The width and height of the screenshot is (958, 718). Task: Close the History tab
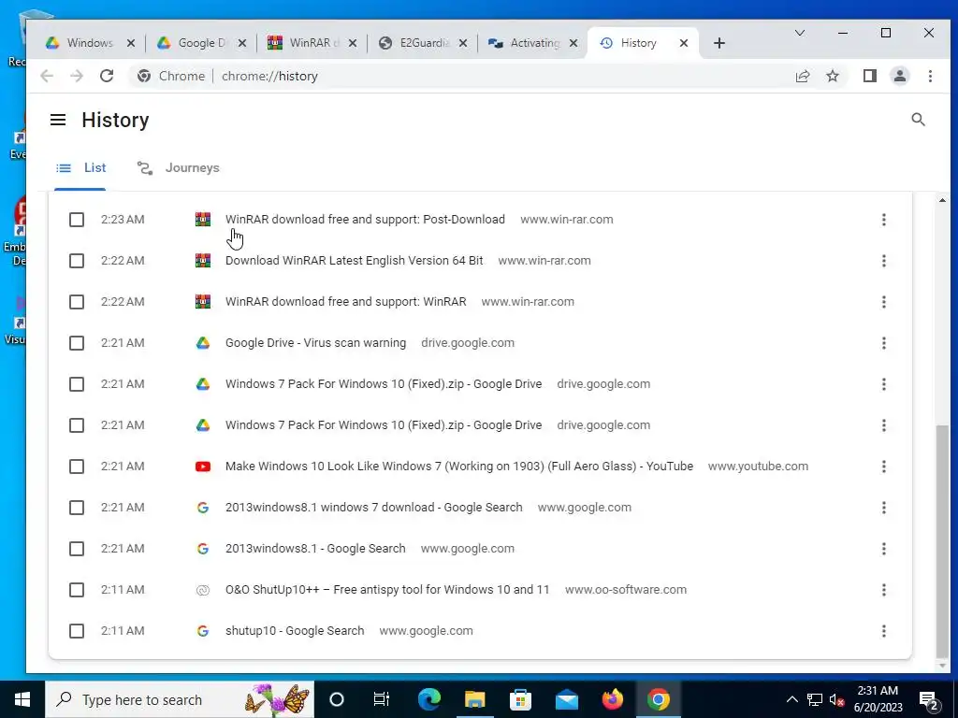coord(684,43)
